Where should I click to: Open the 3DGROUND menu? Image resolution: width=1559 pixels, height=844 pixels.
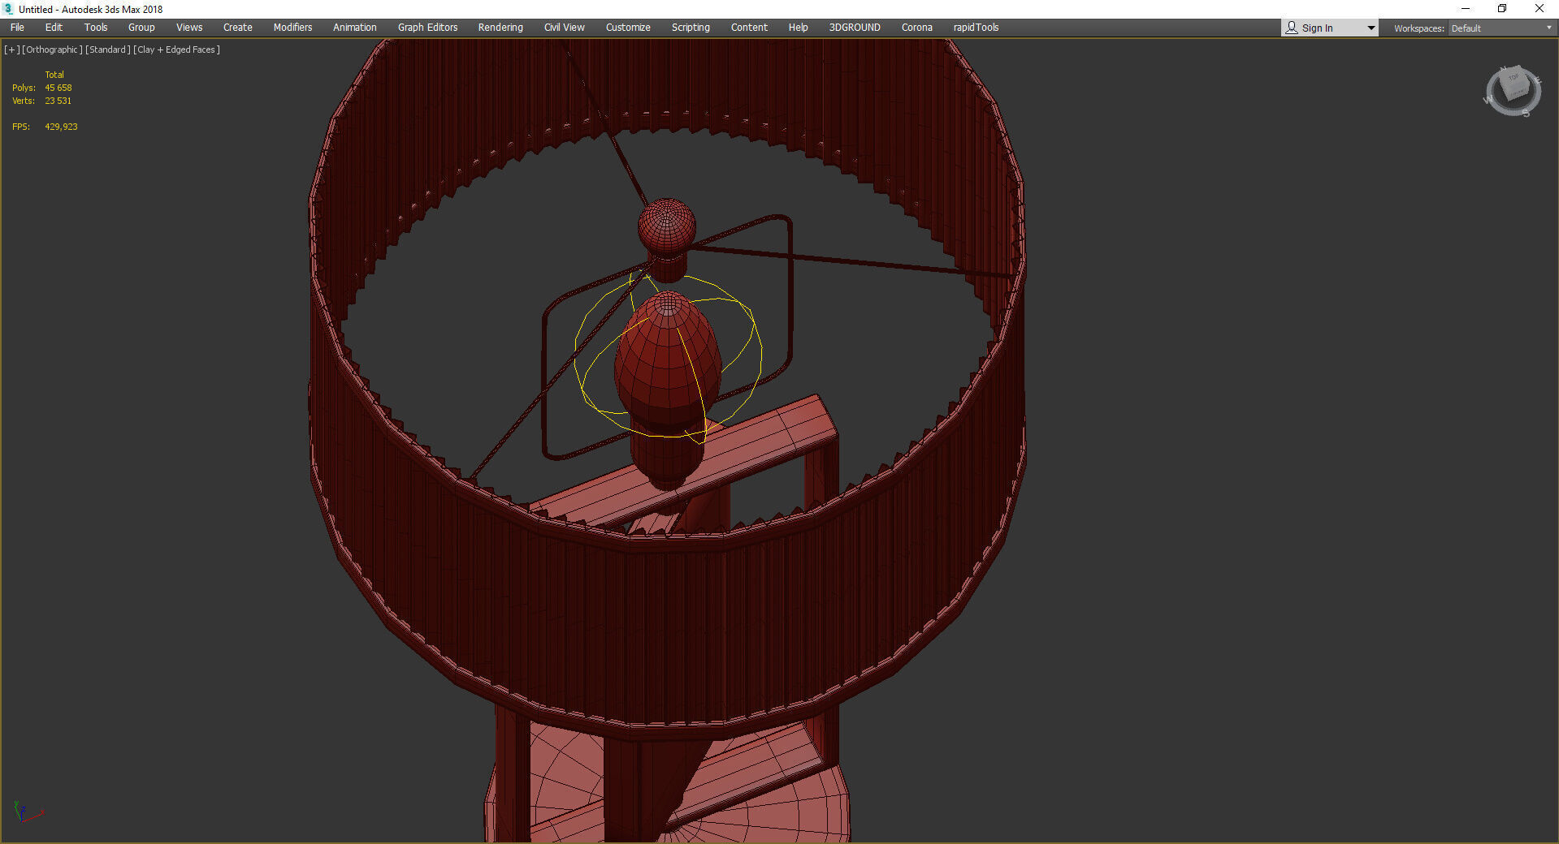click(855, 28)
